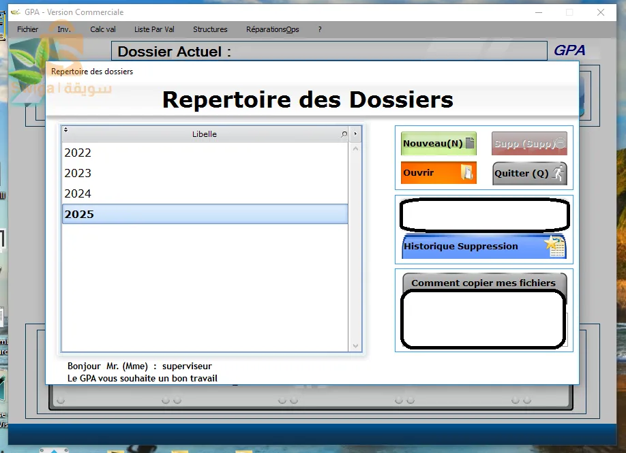Open the Structures menu
This screenshot has width=626, height=453.
point(210,29)
